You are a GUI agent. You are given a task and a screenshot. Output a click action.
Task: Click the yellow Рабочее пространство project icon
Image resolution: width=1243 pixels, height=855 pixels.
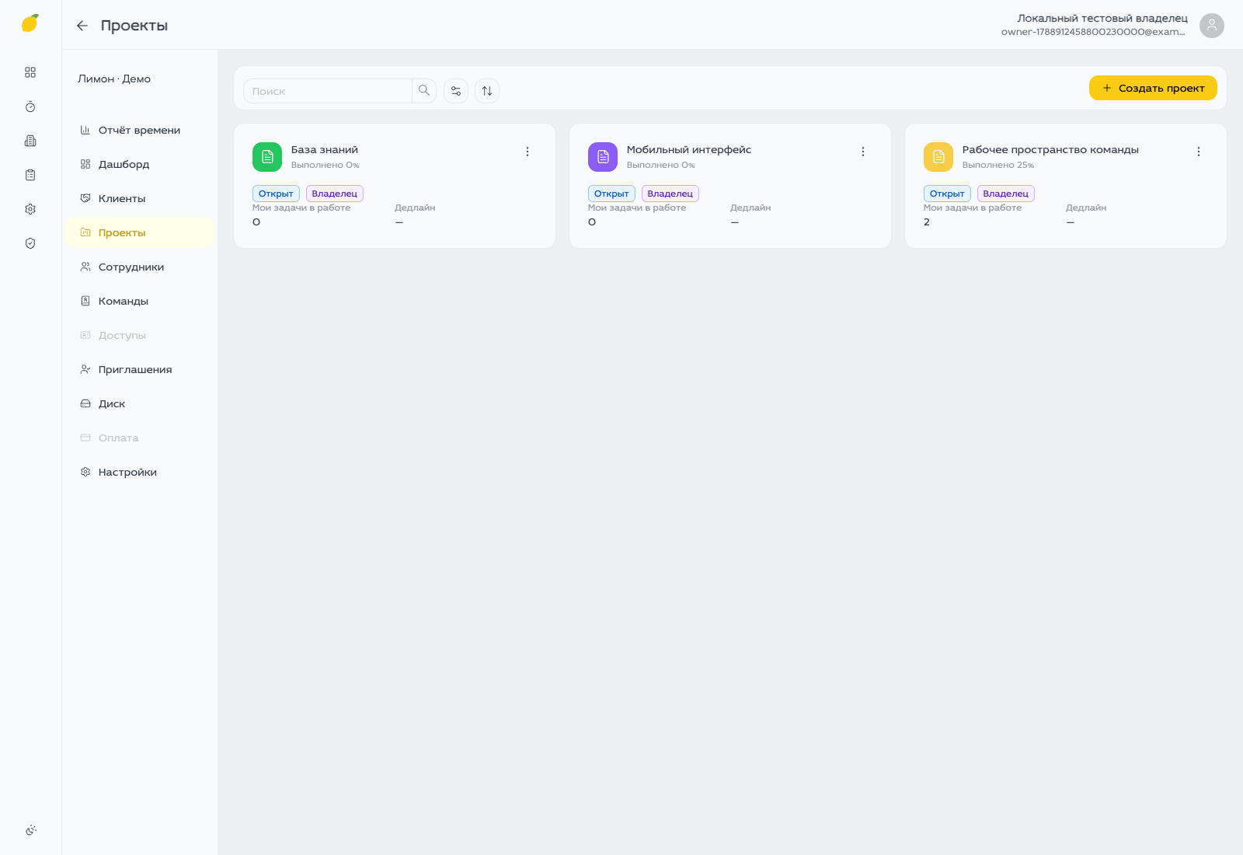pos(938,157)
